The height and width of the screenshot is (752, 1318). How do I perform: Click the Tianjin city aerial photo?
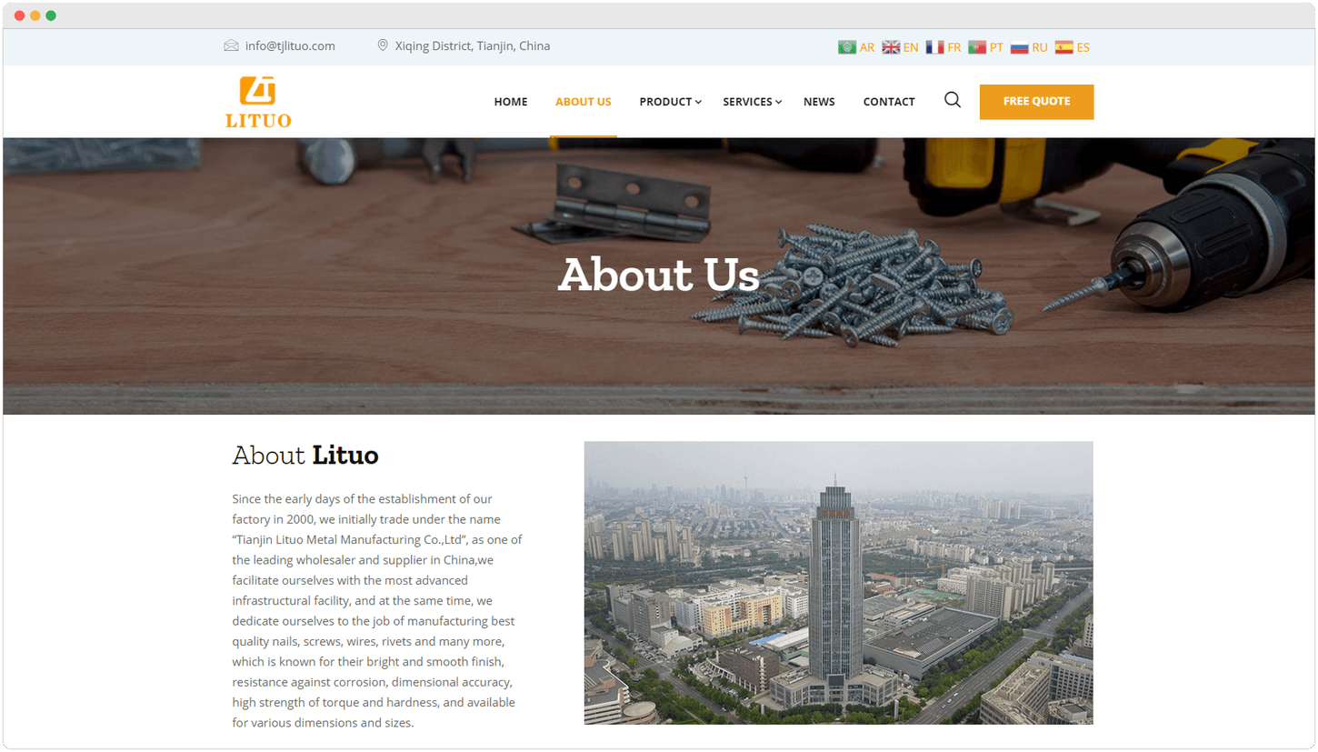838,583
